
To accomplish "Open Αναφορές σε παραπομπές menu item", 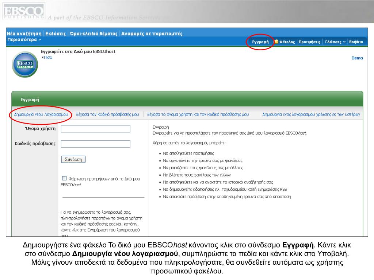I will point(152,34).
